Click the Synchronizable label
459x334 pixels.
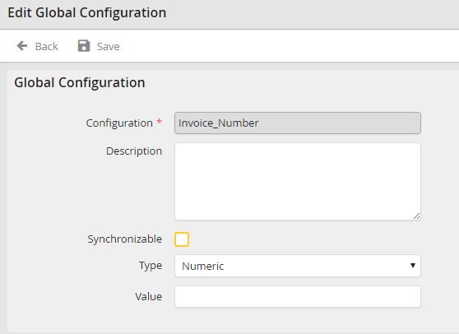125,239
